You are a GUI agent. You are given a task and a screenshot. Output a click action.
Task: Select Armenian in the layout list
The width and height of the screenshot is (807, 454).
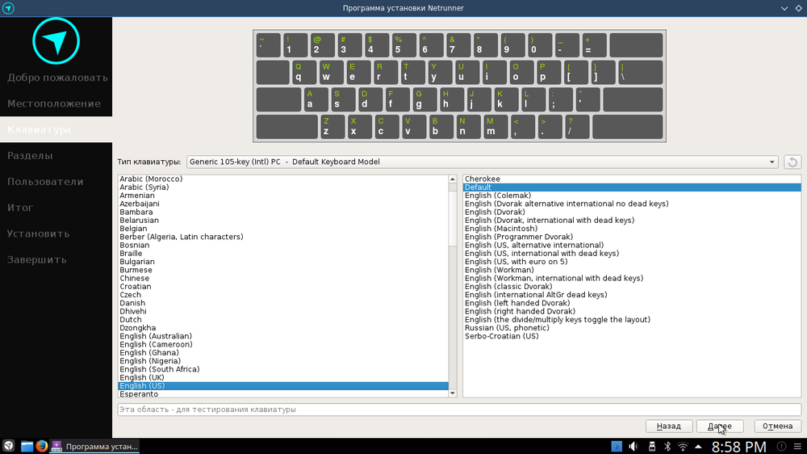[283, 195]
